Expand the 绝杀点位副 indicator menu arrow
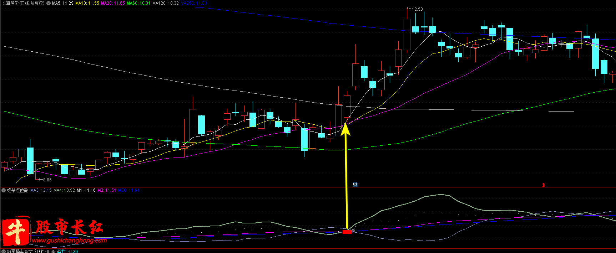This screenshot has height=253, width=616. coord(4,190)
